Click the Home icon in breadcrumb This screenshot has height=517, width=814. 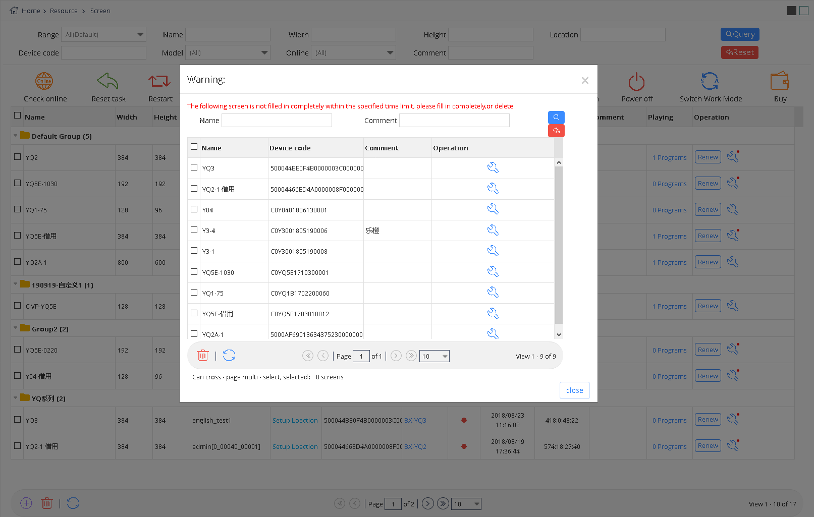click(14, 10)
